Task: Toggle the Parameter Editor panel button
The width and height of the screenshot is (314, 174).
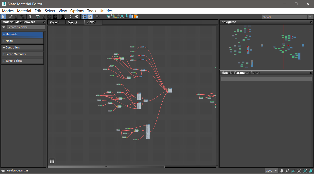Action: click(x=90, y=17)
